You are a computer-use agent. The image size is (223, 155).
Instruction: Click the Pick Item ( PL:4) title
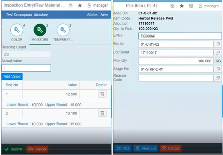click(141, 6)
